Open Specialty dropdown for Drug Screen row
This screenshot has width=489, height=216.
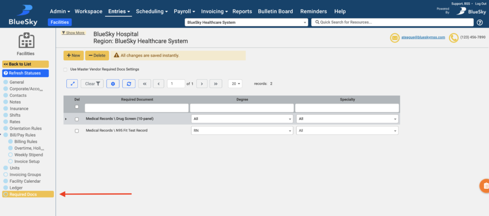click(x=347, y=119)
